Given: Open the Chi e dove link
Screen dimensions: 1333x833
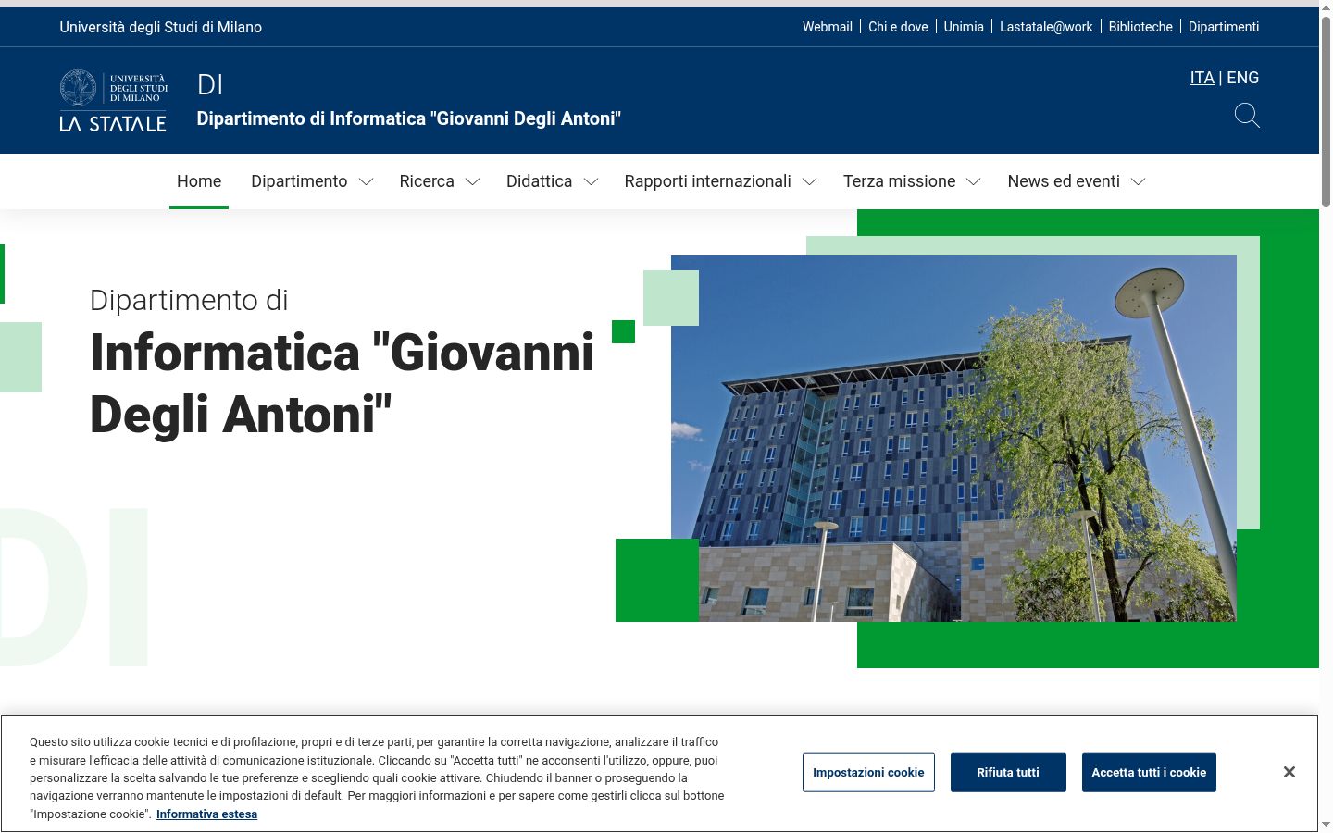Looking at the screenshot, I should coord(898,27).
